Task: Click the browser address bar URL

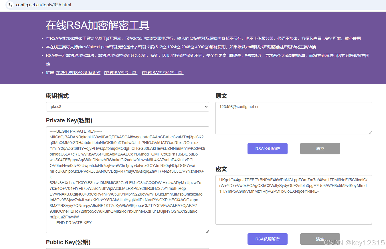Action: click(43, 5)
